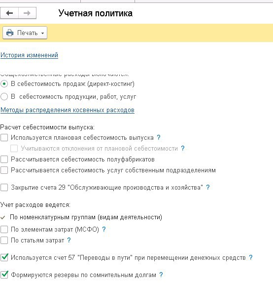Show help for счет 57 Переводы в пути
273x283 pixels.
(x=251, y=257)
